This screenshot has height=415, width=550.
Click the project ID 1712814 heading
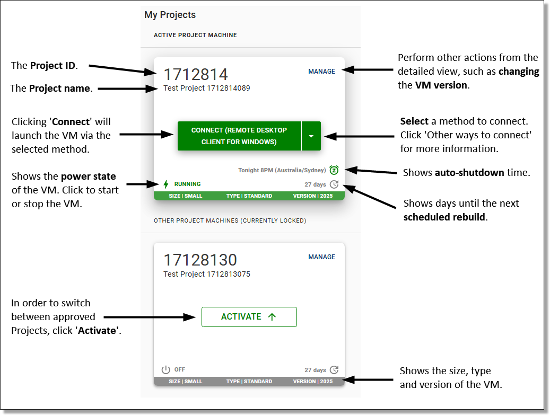[196, 74]
